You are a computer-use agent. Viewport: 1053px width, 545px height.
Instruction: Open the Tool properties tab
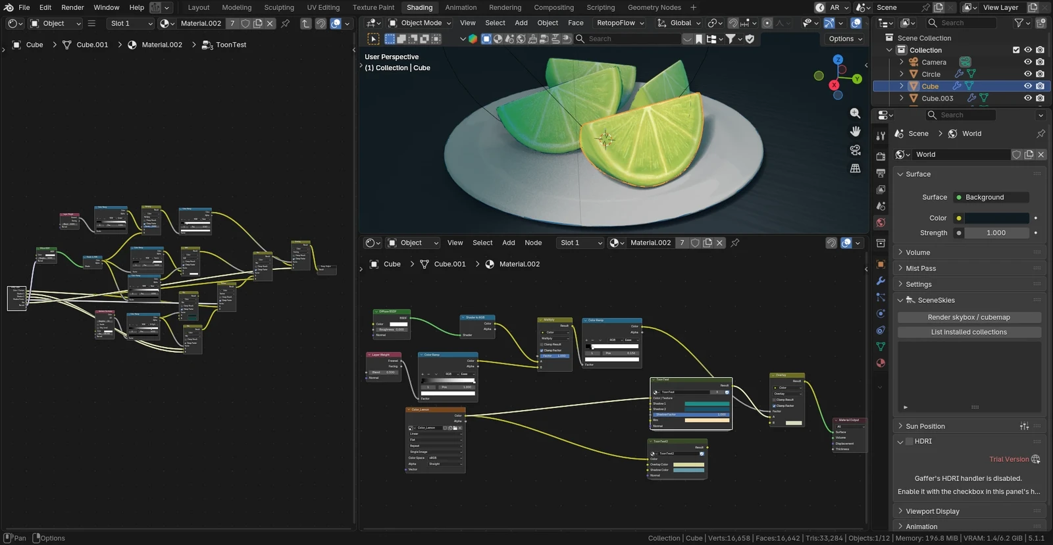point(881,136)
